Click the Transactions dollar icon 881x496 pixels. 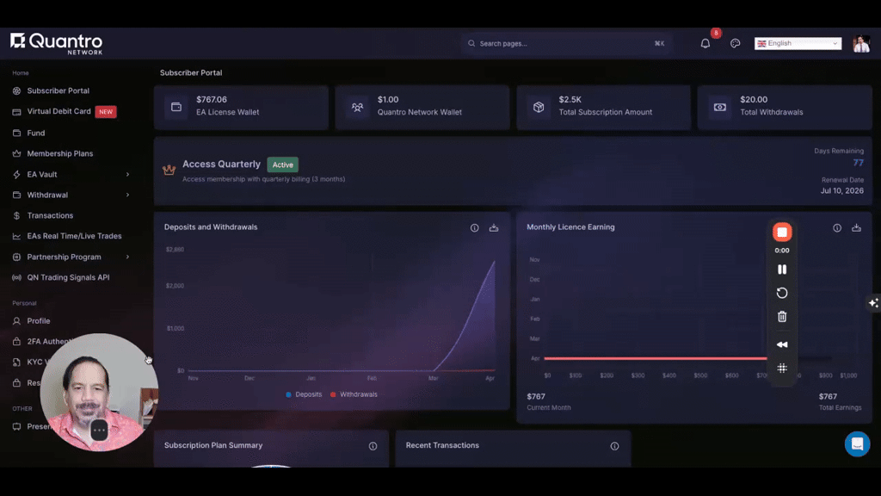16,215
